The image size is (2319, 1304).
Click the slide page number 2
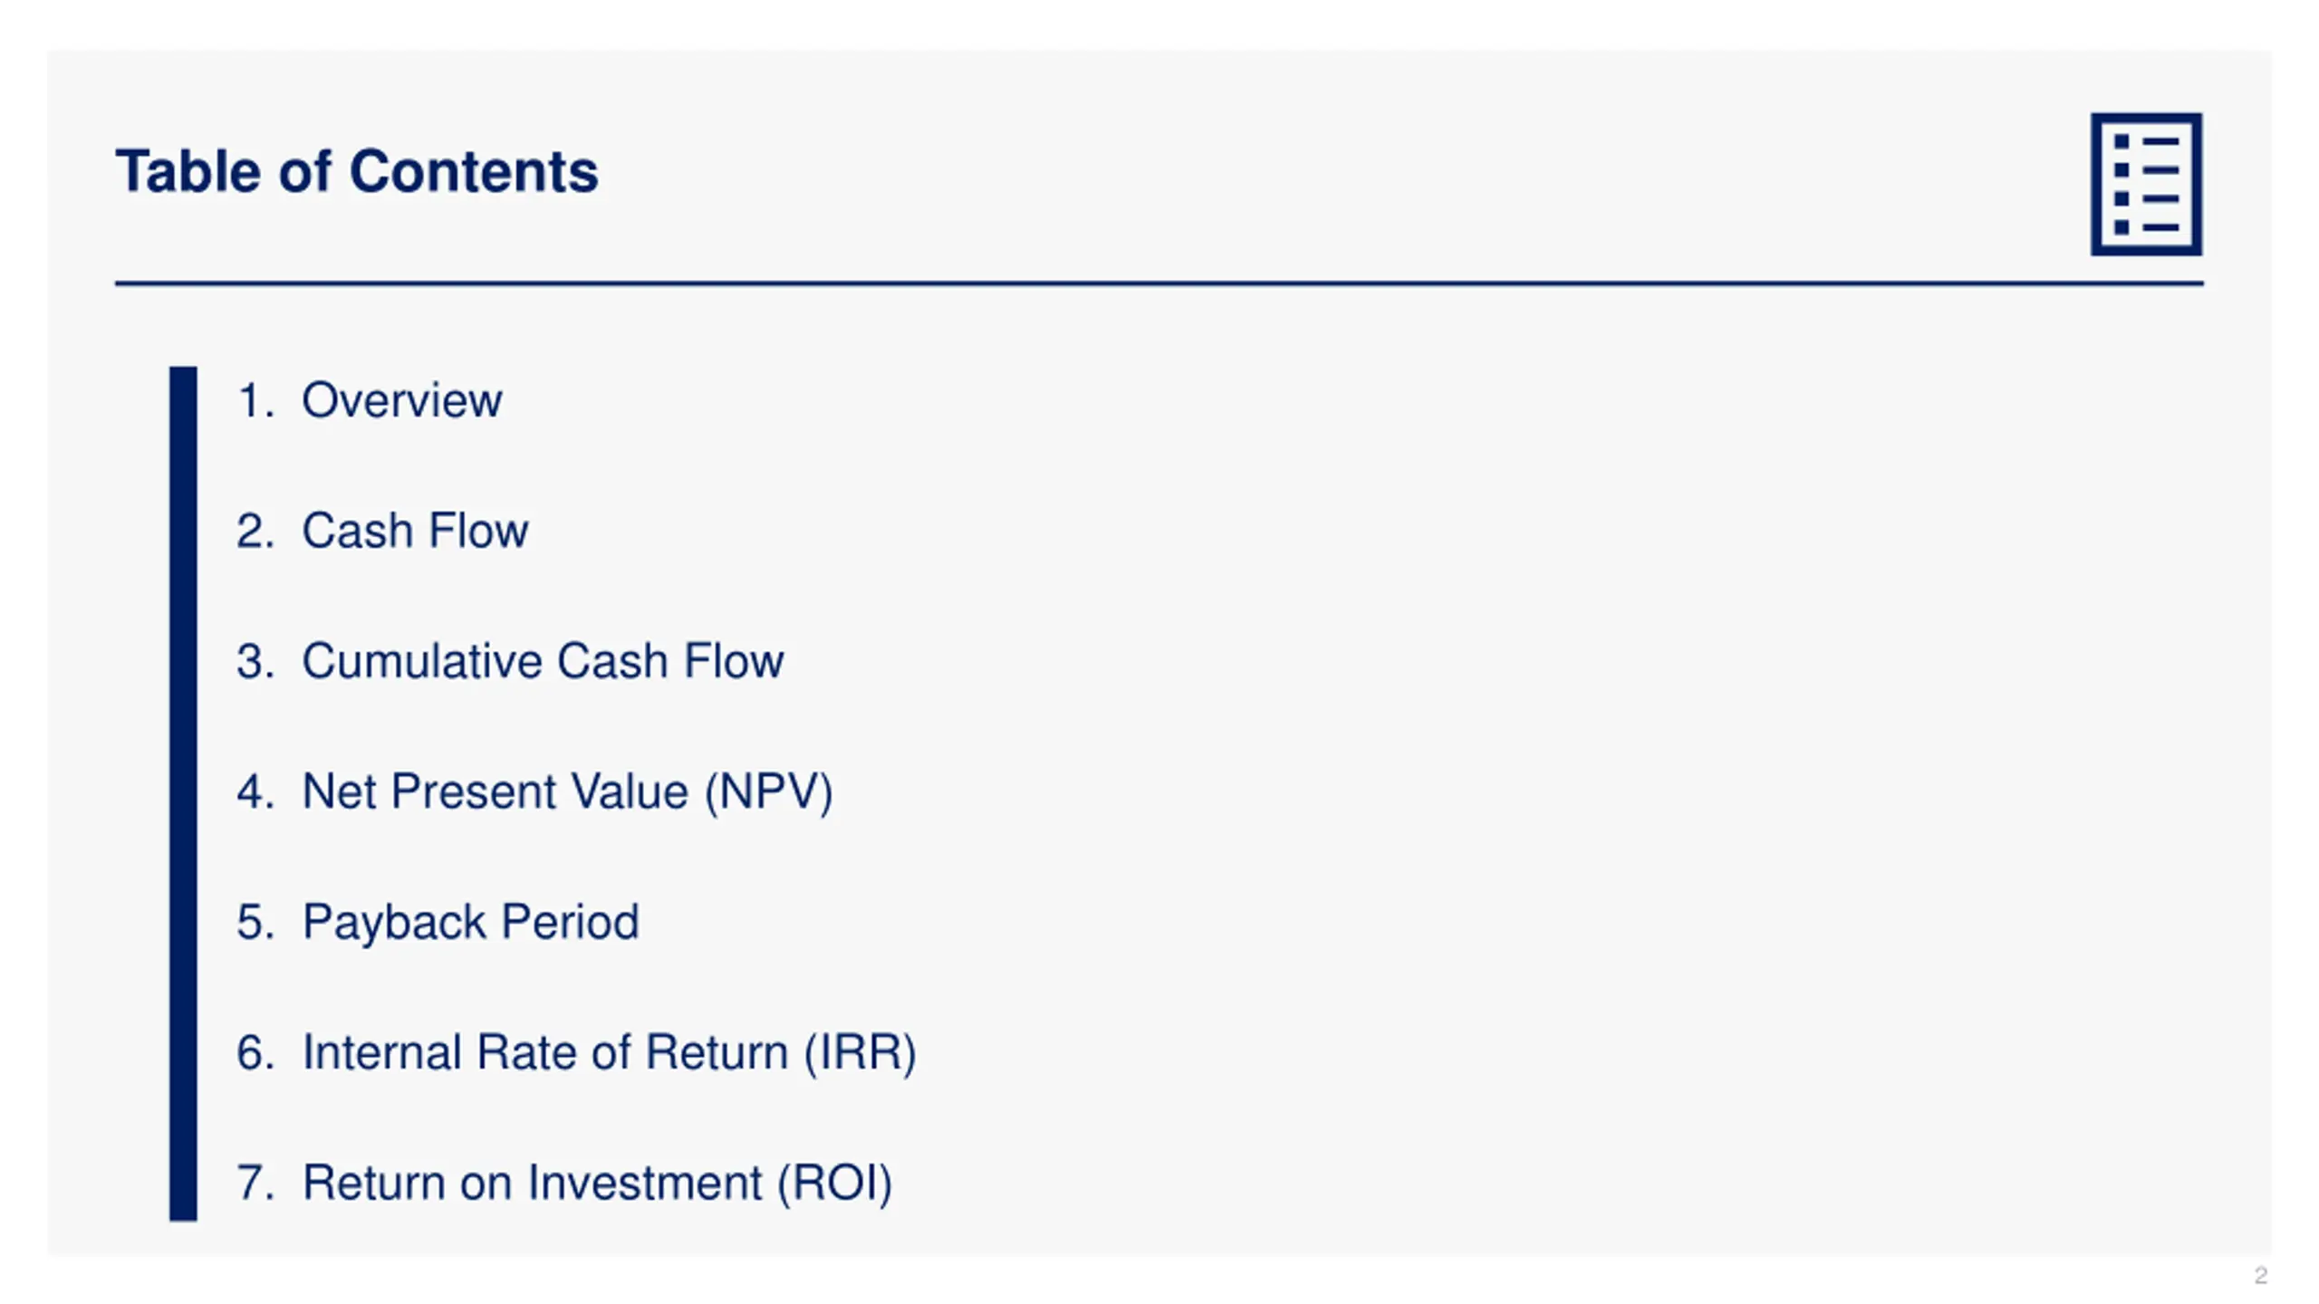tap(2260, 1275)
